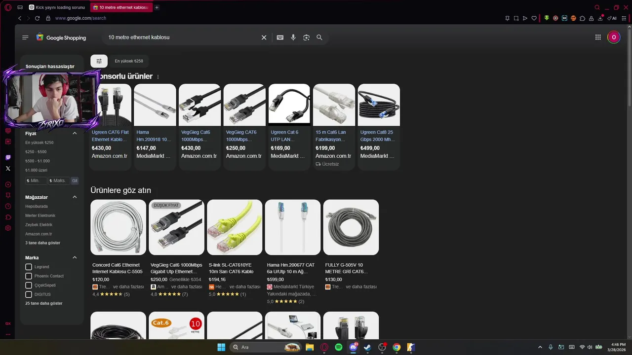Open X (Twitter) in Opera sidebar
632x355 pixels.
[8, 169]
